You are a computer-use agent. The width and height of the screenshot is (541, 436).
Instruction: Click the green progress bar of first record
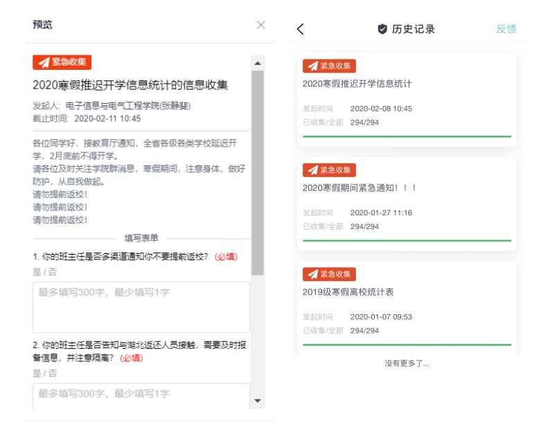pyautogui.click(x=407, y=136)
